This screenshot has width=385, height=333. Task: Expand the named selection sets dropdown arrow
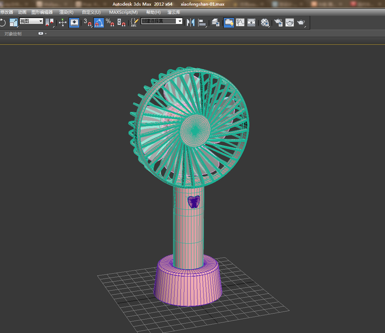pos(180,21)
